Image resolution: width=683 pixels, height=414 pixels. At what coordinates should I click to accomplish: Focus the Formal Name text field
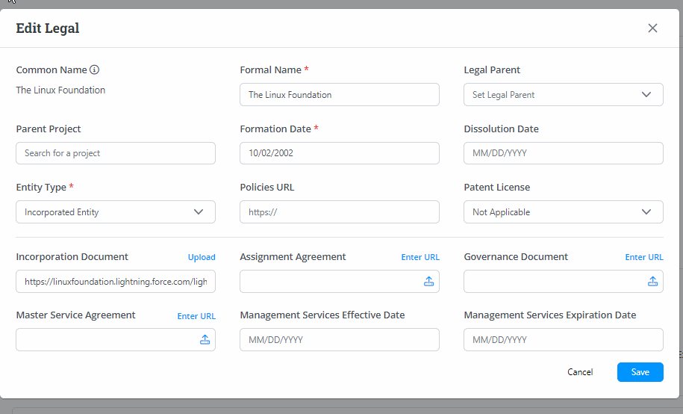click(339, 95)
